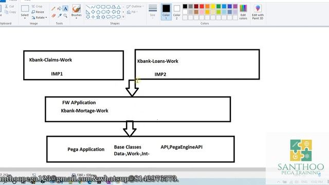
Task: Click the Cut button
Action: [x=9, y=7]
